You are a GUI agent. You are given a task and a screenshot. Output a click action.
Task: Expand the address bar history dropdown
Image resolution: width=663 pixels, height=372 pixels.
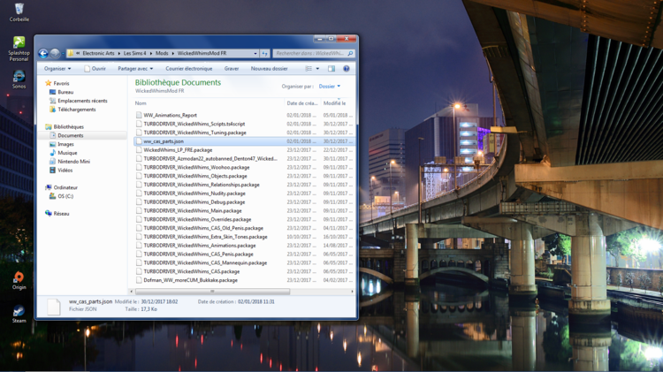point(255,53)
